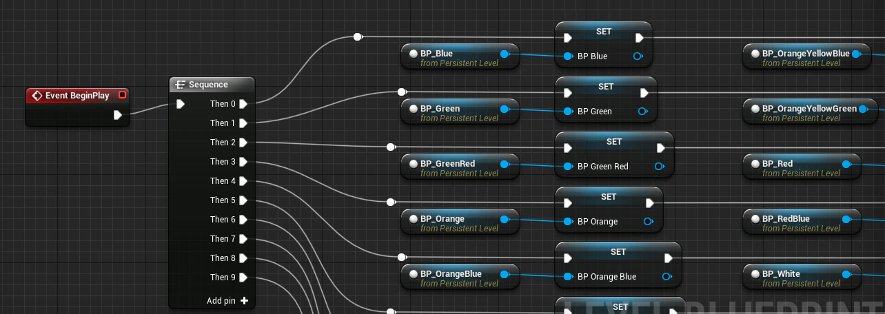Click the BP Orange Blue SET output exec pin
The image size is (885, 314).
(669, 258)
